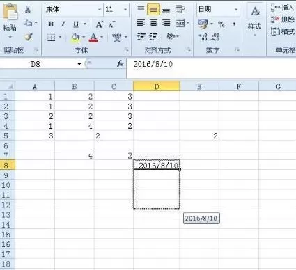The height and width of the screenshot is (270, 296).
Task: Open the font size 11 dropdown
Action: (125, 10)
